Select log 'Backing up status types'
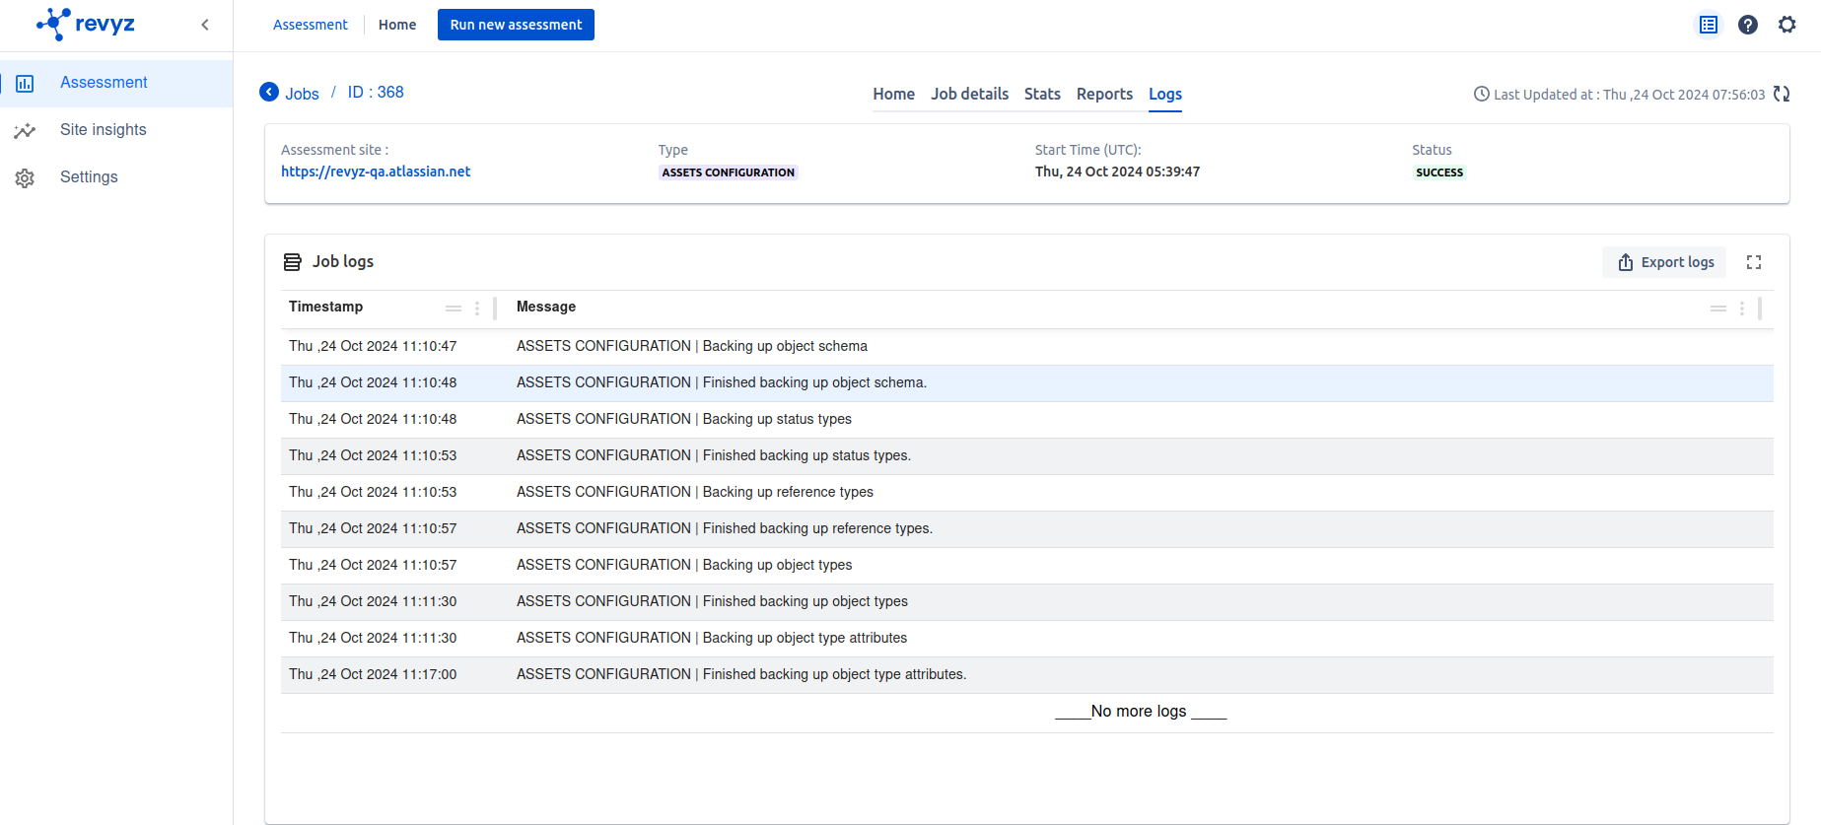 pyautogui.click(x=1026, y=419)
